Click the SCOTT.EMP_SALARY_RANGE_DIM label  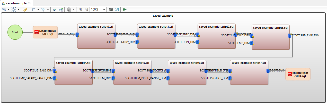[x=31, y=78]
